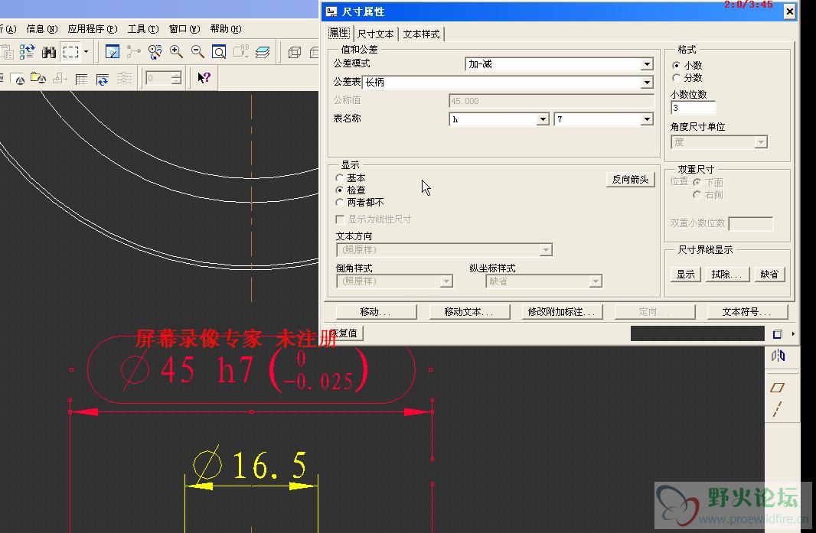Click the wireframe cube display icon
Image resolution: width=816 pixels, height=533 pixels.
pos(295,52)
